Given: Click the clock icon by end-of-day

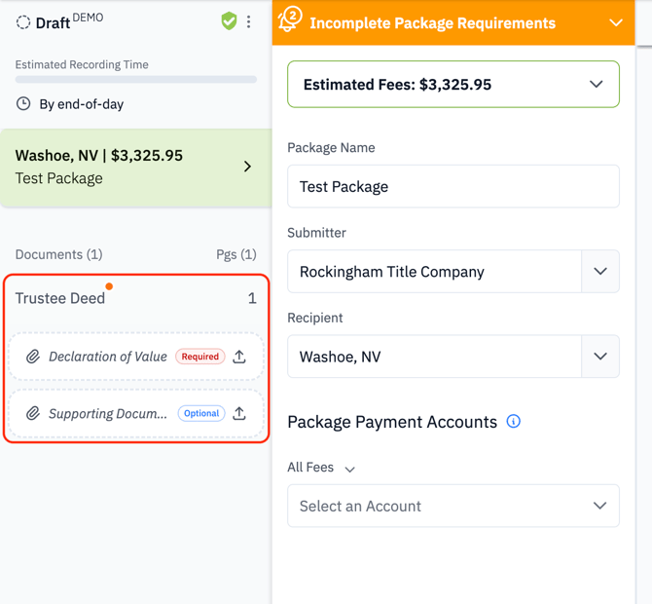Looking at the screenshot, I should pos(23,103).
